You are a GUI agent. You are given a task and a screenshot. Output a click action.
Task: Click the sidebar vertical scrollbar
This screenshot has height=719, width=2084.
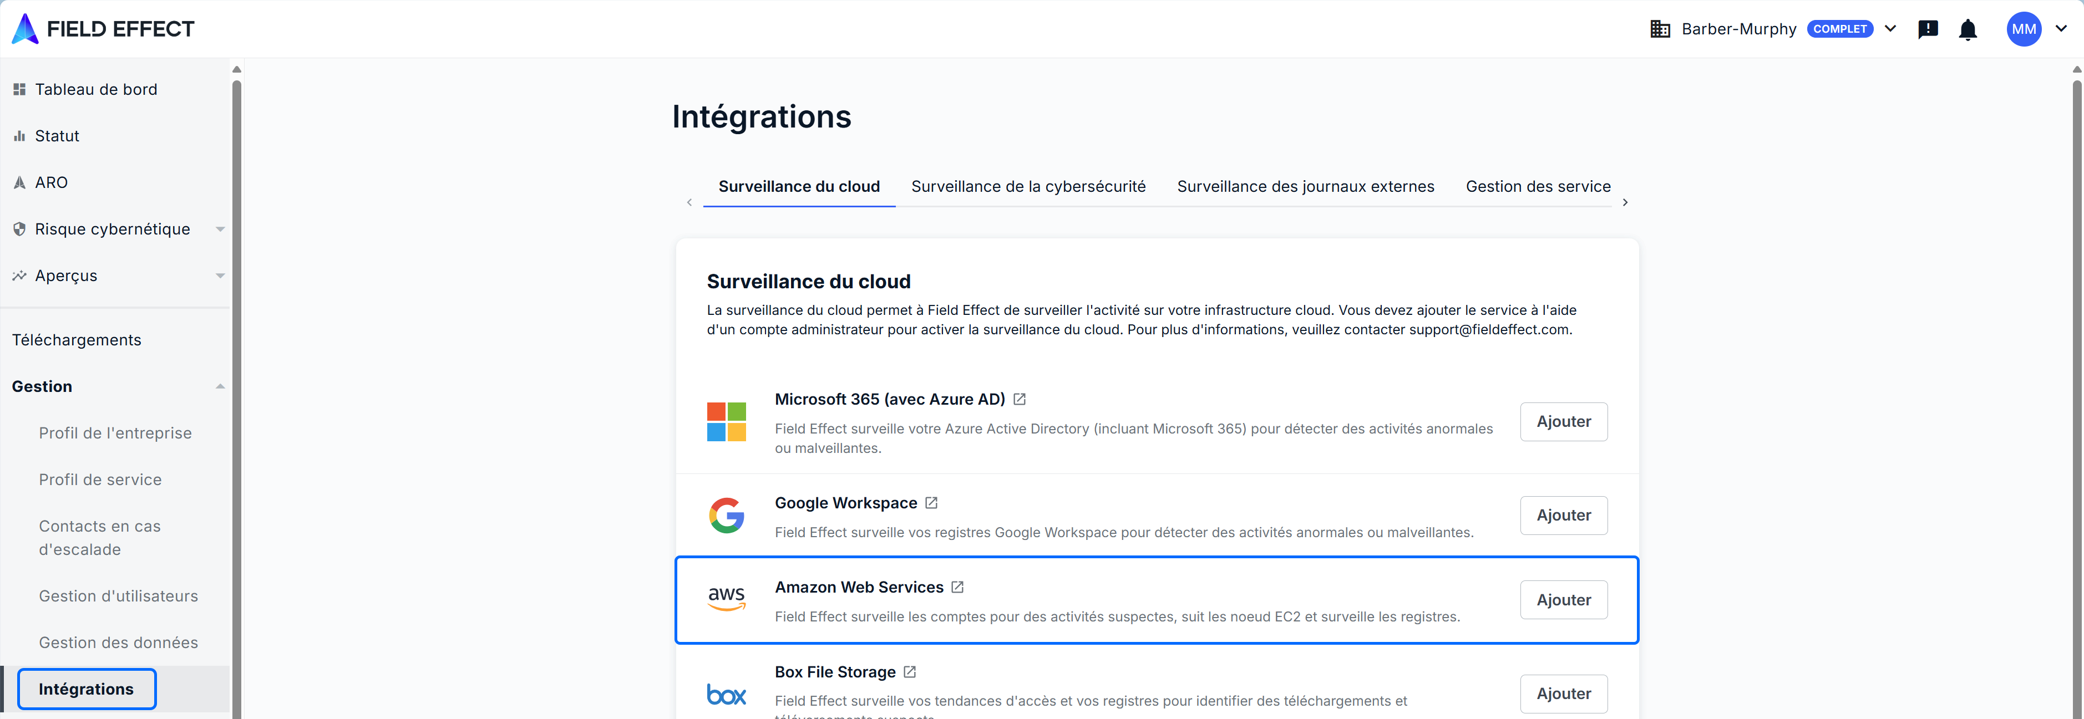(236, 388)
